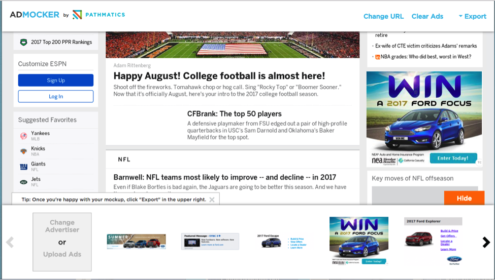The width and height of the screenshot is (495, 280).
Task: Select Giants team logo icon
Action: click(24, 167)
